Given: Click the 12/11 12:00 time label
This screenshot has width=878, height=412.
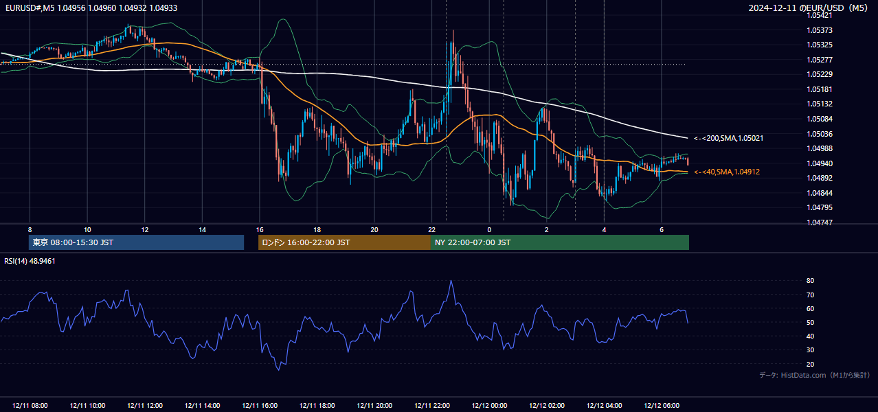Looking at the screenshot, I should point(145,406).
